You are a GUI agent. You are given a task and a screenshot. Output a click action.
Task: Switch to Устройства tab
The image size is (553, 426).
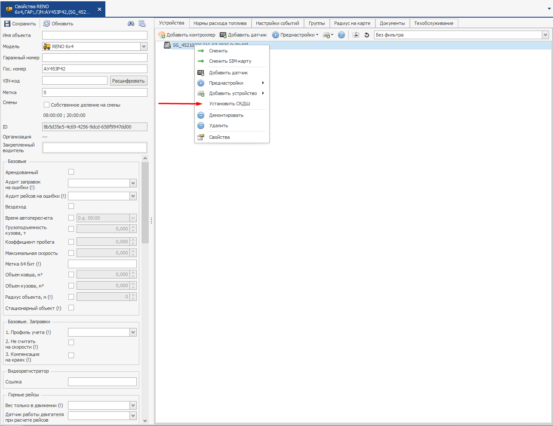click(172, 23)
